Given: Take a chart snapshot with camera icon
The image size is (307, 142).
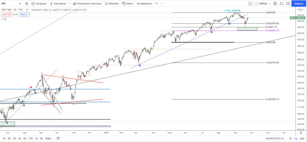Looking at the screenshot, I should (288, 4).
